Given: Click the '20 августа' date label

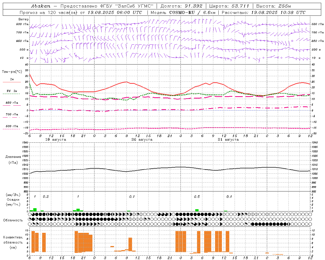Looking at the screenshot, I should click(142, 140).
